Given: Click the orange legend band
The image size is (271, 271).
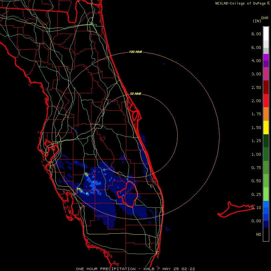Looking at the screenshot, I should pos(266,114).
